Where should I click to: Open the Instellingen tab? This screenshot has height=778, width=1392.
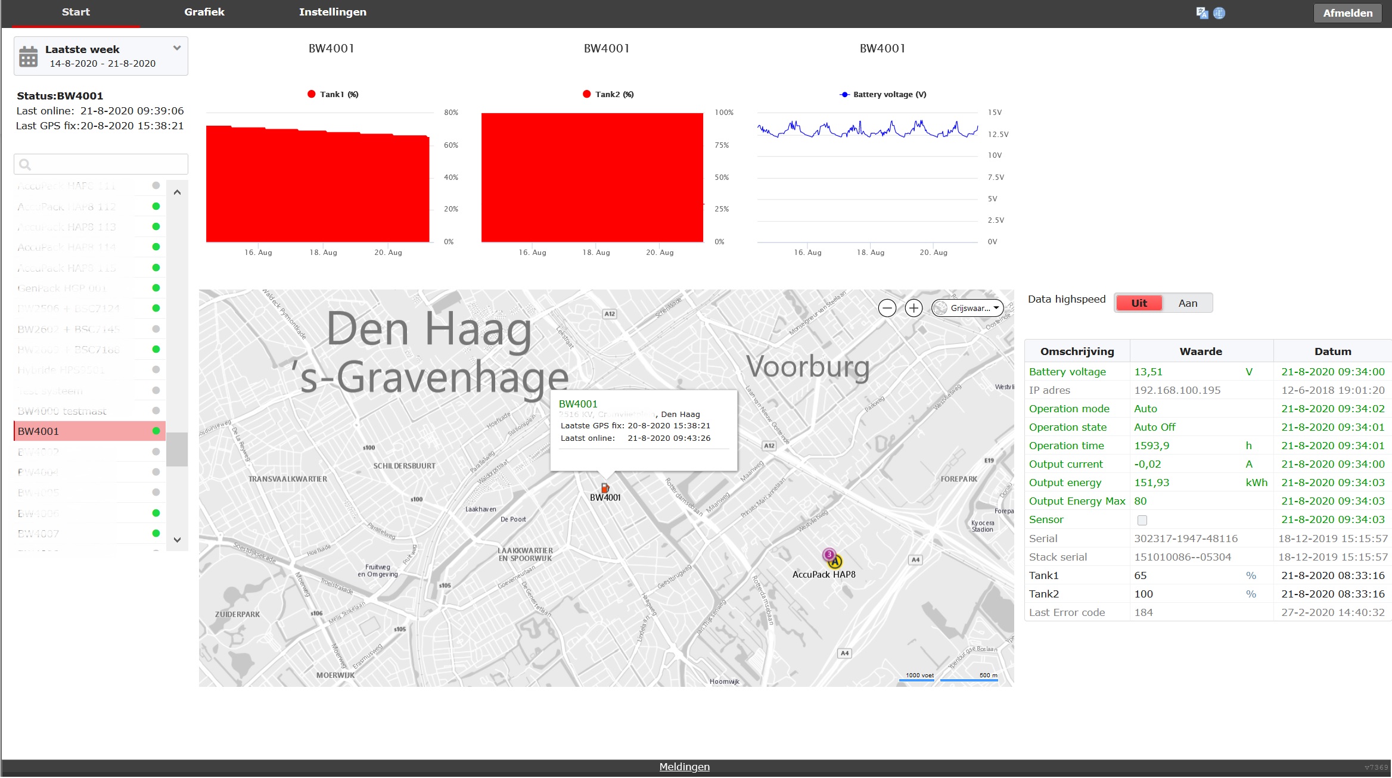pyautogui.click(x=333, y=12)
